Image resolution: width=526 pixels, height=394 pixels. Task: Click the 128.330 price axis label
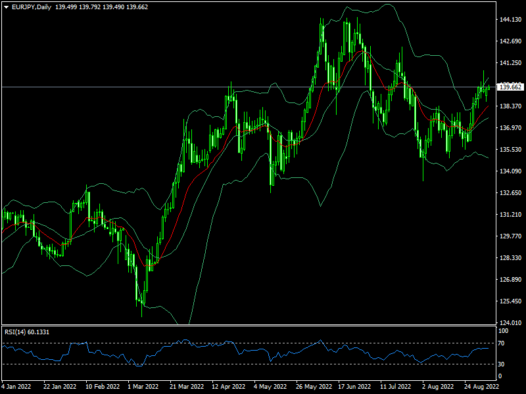tap(511, 257)
